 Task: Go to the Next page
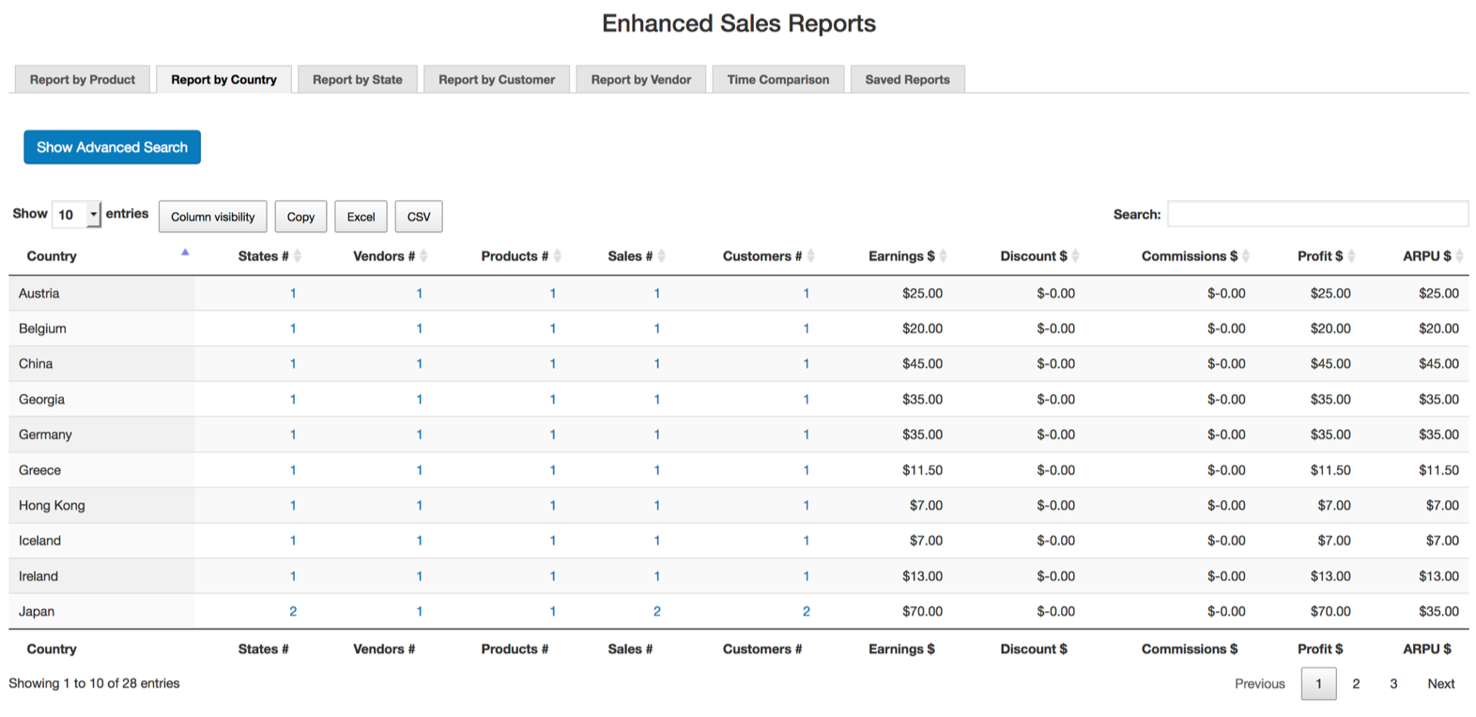pyautogui.click(x=1441, y=684)
